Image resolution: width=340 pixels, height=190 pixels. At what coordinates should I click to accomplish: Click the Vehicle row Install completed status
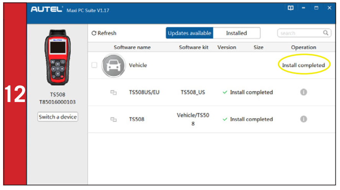303,65
